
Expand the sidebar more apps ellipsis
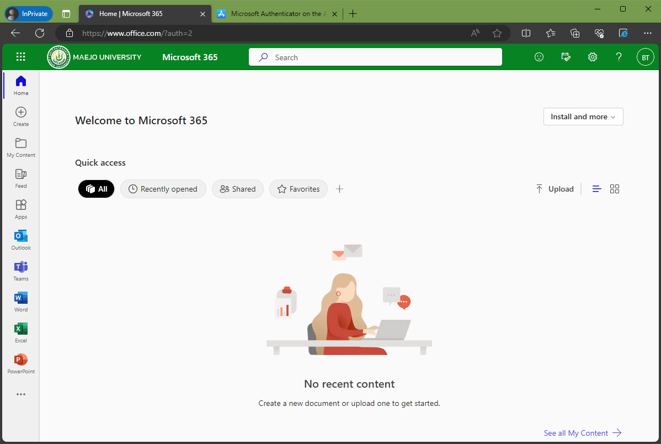pyautogui.click(x=21, y=394)
